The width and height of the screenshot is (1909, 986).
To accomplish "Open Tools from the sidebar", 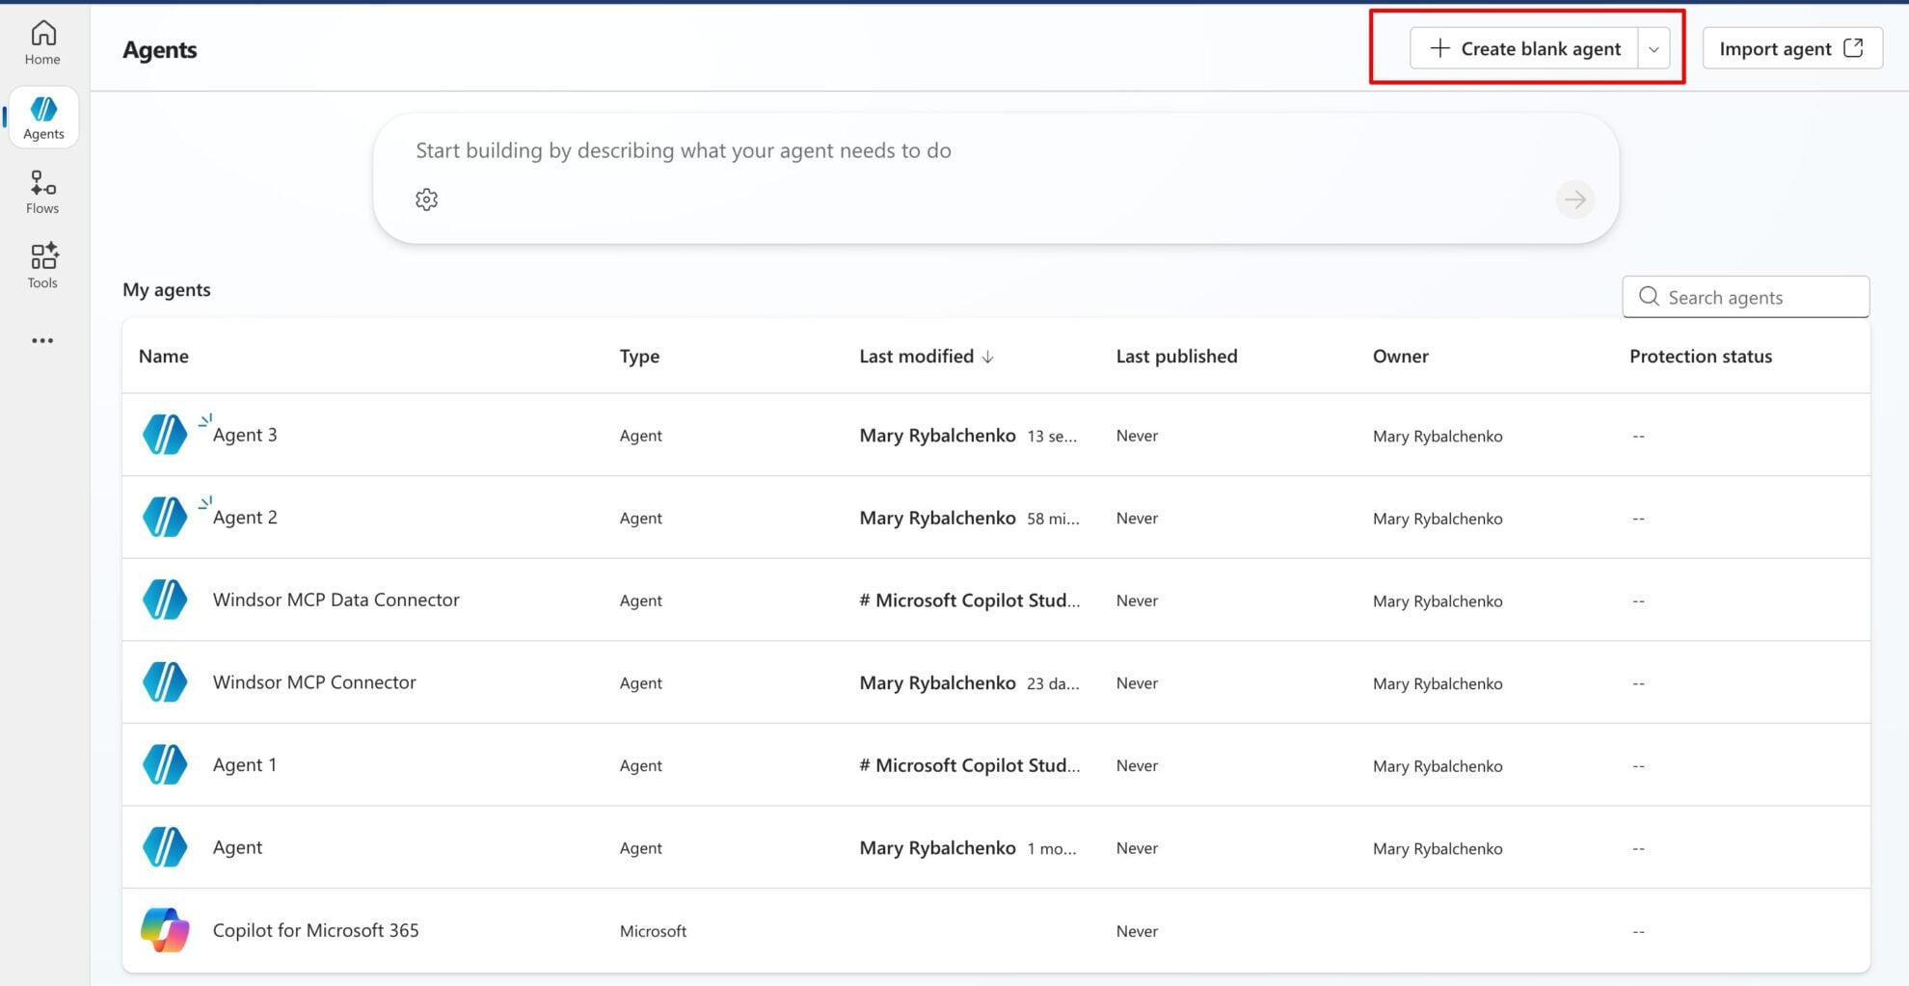I will coord(42,265).
